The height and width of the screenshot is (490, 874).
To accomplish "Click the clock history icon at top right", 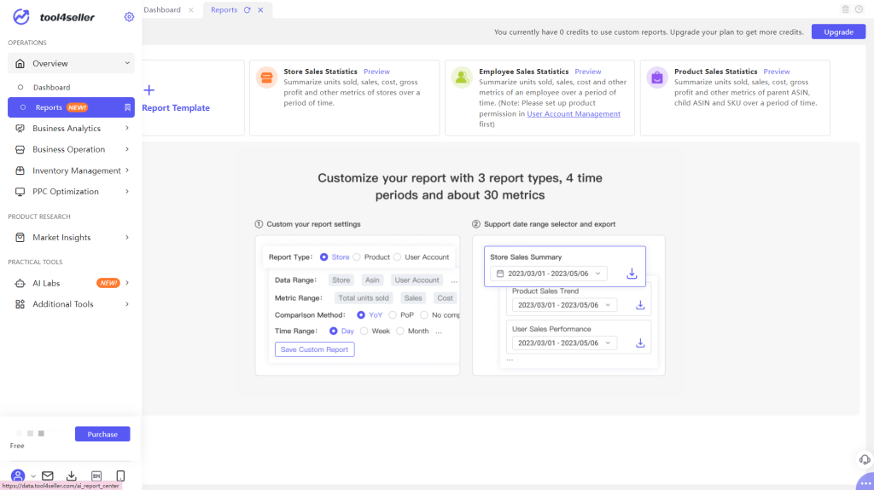I will pyautogui.click(x=859, y=9).
